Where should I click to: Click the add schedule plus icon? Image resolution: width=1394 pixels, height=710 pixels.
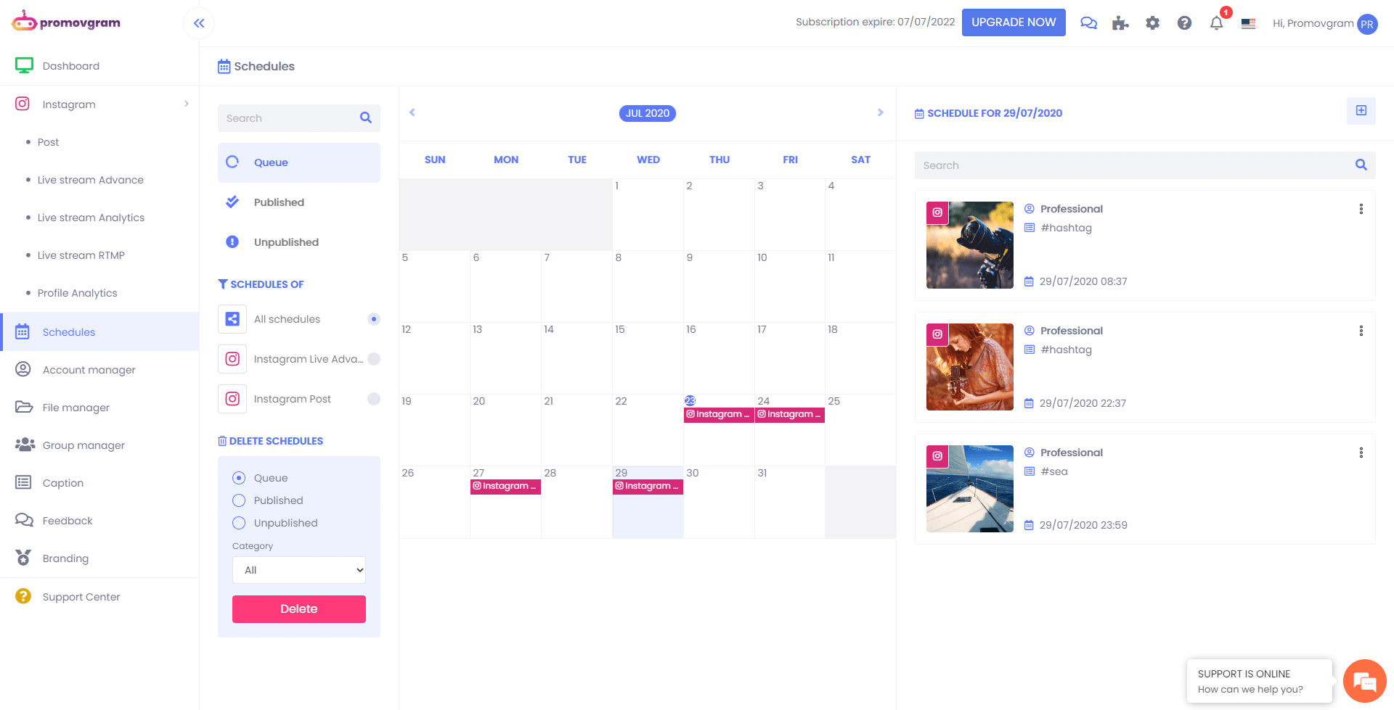[x=1361, y=111]
